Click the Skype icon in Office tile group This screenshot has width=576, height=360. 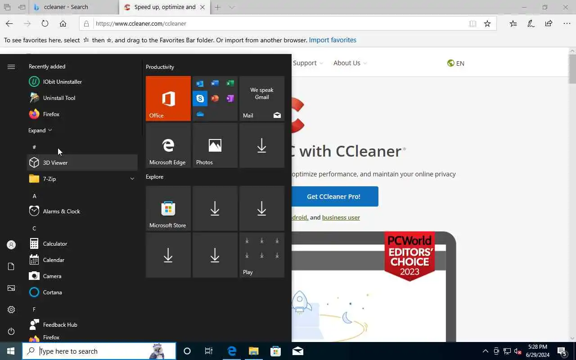pos(200,98)
